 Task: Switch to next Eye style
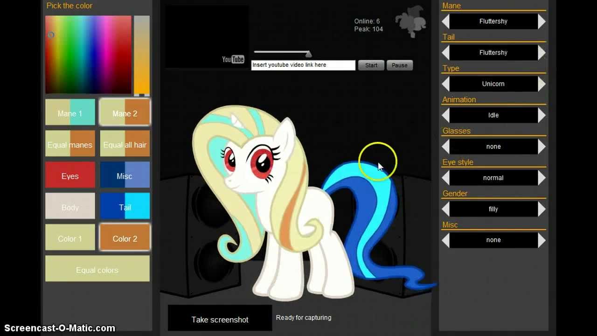coord(541,178)
